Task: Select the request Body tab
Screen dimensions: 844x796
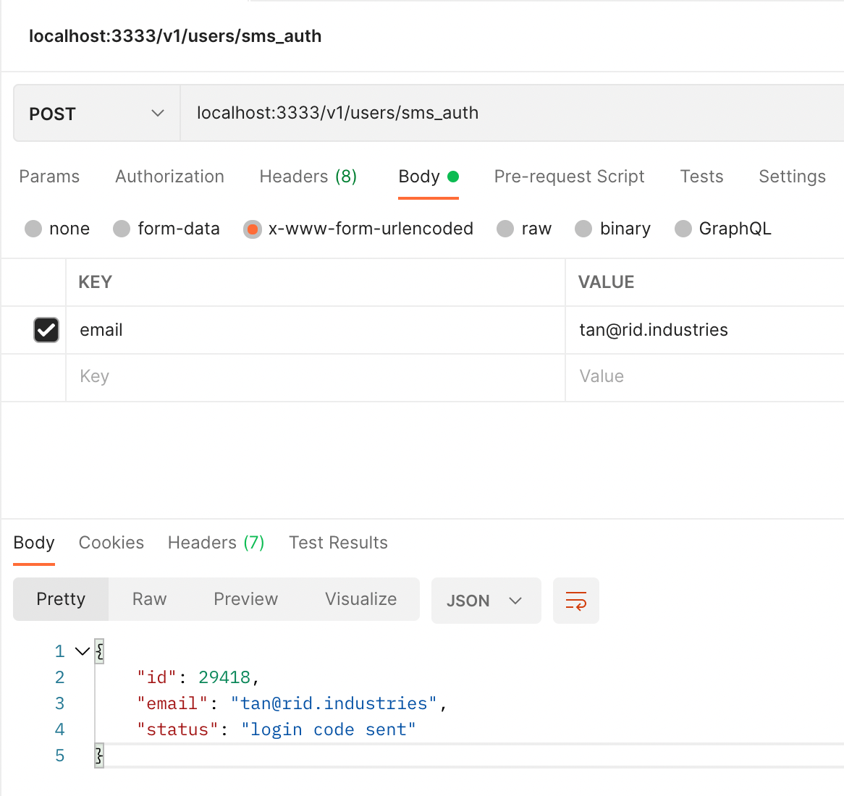Action: pos(429,177)
